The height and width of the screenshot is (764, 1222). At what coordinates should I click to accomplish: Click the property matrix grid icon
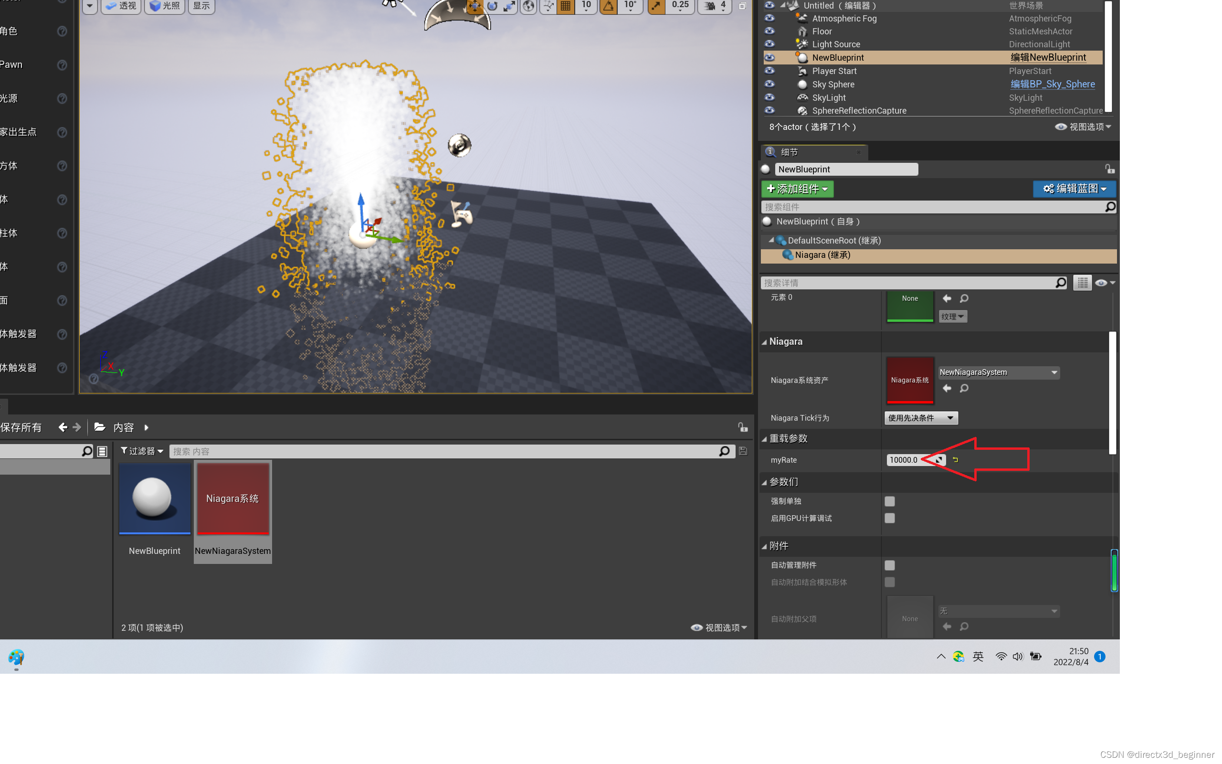(x=1082, y=283)
